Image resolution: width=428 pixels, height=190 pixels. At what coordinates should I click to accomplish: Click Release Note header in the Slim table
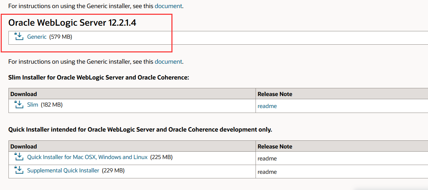click(x=275, y=94)
